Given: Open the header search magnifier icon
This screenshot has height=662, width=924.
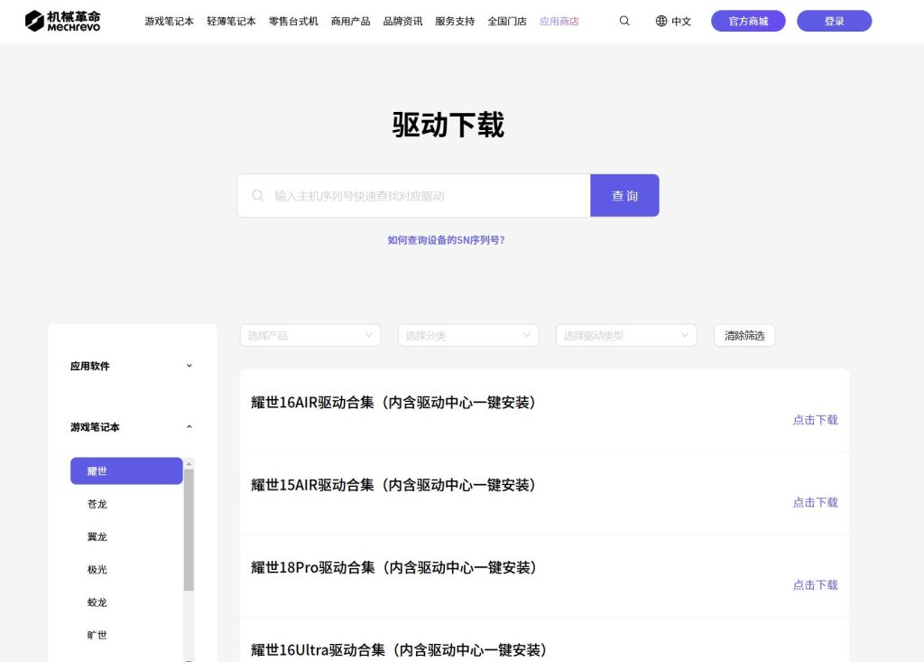Looking at the screenshot, I should 624,22.
